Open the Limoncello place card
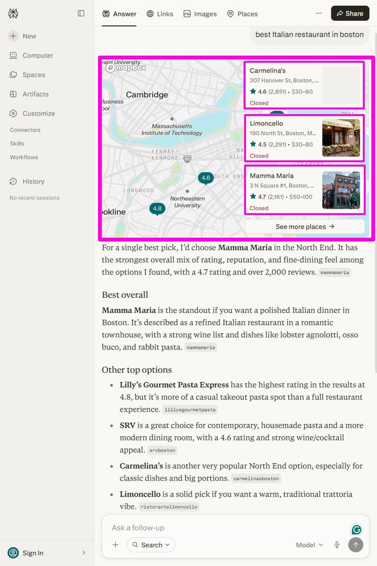This screenshot has height=566, width=377. pos(304,138)
